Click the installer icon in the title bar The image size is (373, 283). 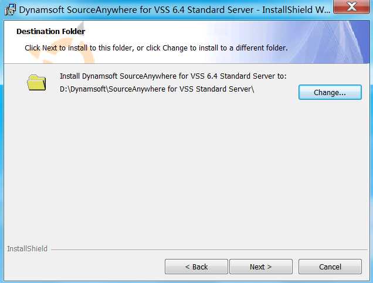pyautogui.click(x=9, y=9)
